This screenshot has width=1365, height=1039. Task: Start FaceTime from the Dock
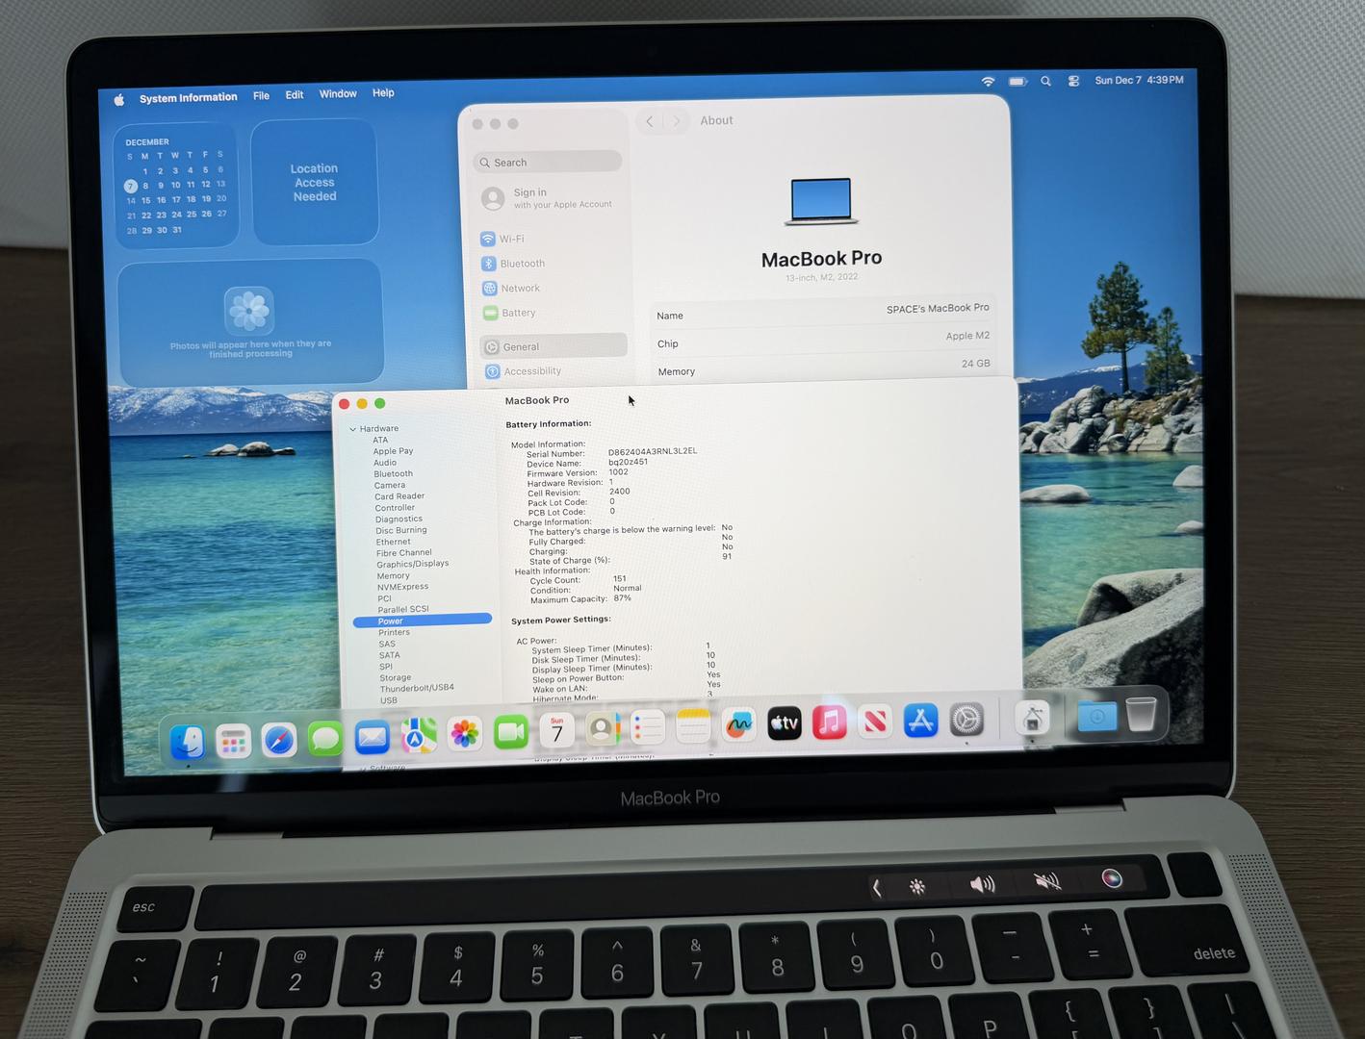pyautogui.click(x=511, y=733)
